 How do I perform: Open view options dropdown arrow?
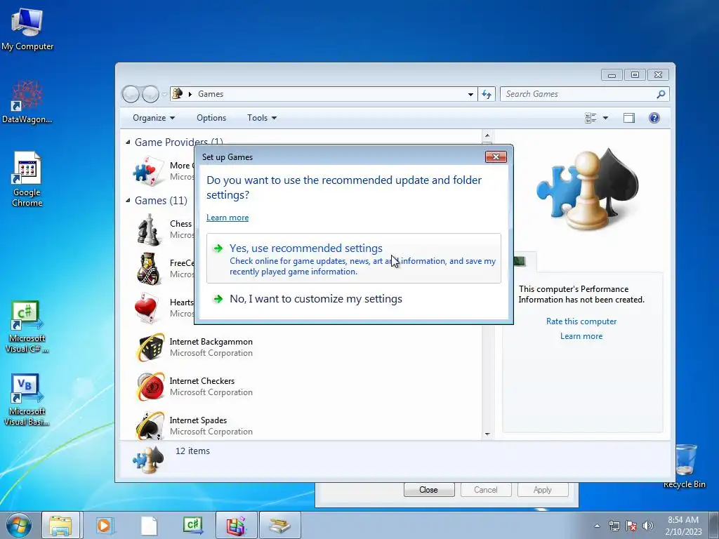click(605, 118)
